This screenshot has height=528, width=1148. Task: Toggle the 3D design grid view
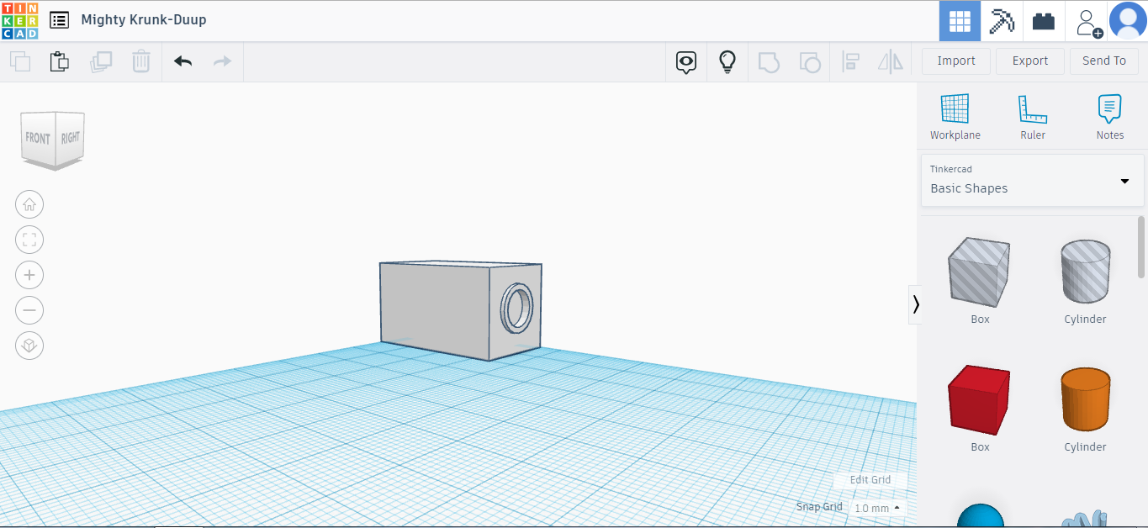960,21
